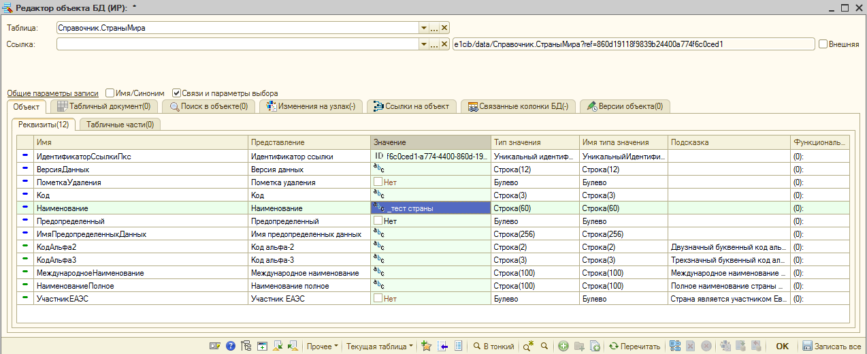
Task: Click the Перечитать refresh button
Action: [634, 347]
